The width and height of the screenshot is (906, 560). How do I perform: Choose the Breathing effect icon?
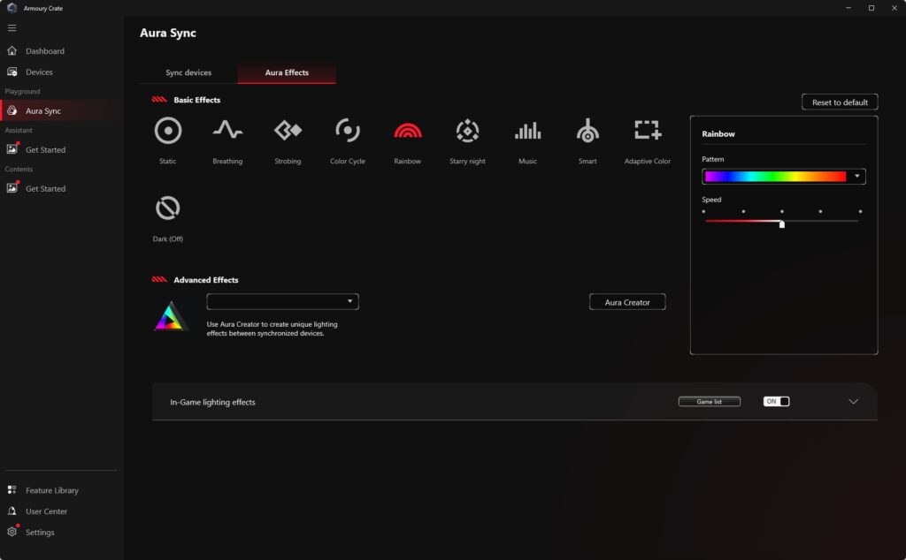click(x=227, y=130)
